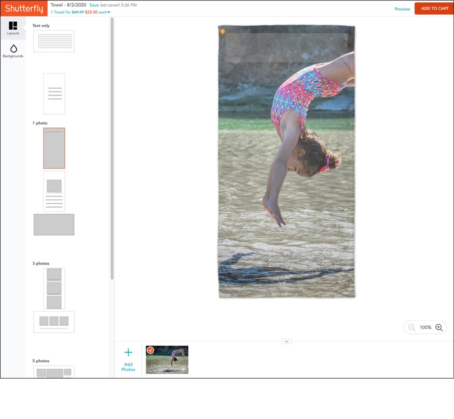The image size is (454, 419).
Task: Click the Shutterfly logo
Action: pos(24,8)
